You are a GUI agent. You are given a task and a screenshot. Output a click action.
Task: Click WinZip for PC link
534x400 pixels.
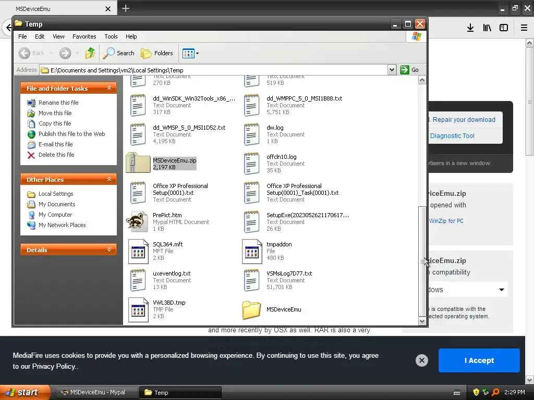click(x=446, y=221)
